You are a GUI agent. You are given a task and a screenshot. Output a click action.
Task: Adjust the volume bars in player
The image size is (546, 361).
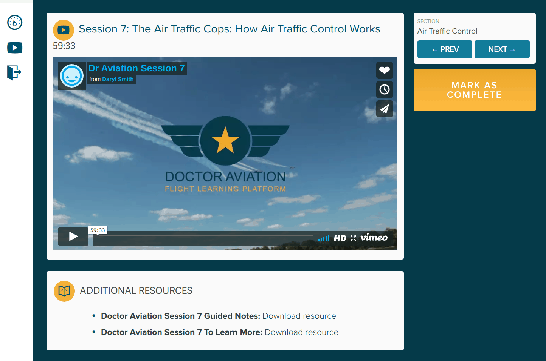coord(324,238)
